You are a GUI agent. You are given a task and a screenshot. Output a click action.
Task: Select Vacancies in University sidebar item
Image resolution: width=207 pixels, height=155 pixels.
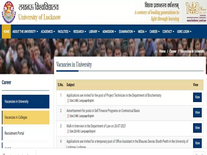point(26,101)
